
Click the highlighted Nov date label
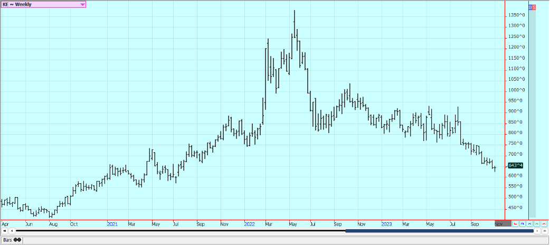(502, 224)
